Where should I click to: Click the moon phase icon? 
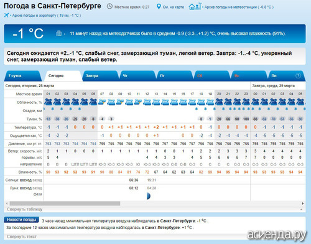(x=149, y=196)
